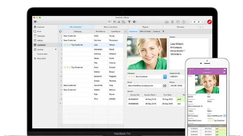Delete the record with the trash icon
243x136 pixels.
pos(172,22)
